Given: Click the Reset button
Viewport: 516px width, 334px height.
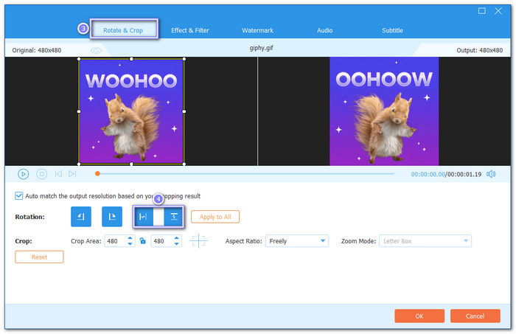Looking at the screenshot, I should click(x=39, y=257).
